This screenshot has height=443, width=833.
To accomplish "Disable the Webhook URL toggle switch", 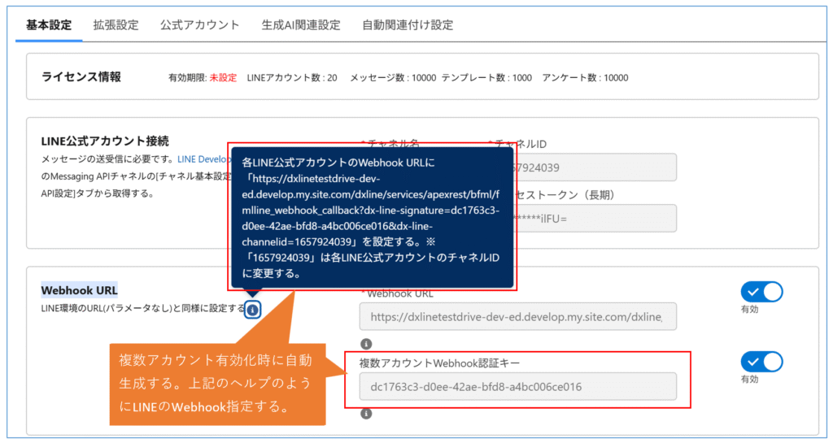I will coord(761,293).
